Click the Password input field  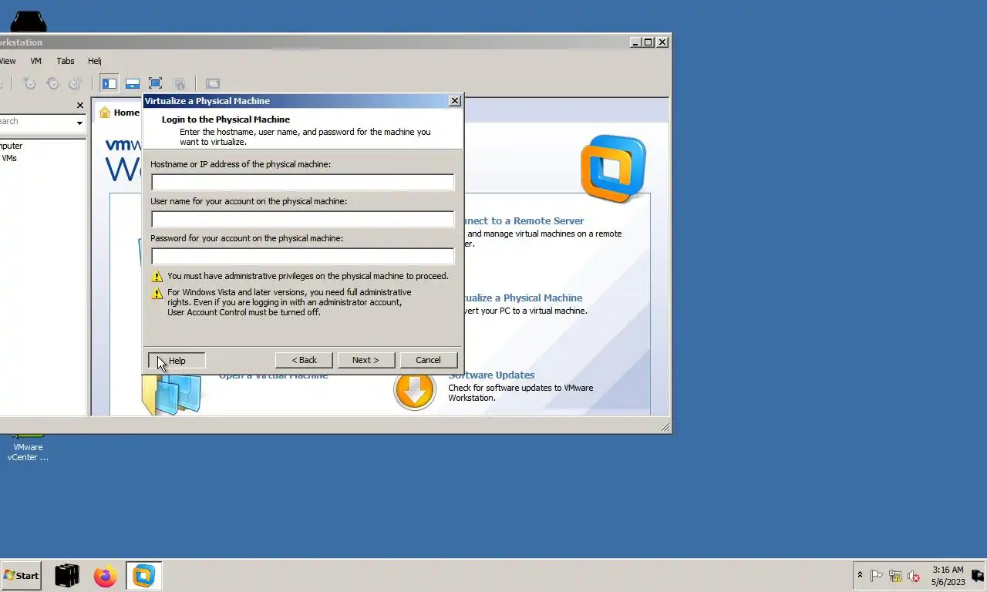[302, 256]
